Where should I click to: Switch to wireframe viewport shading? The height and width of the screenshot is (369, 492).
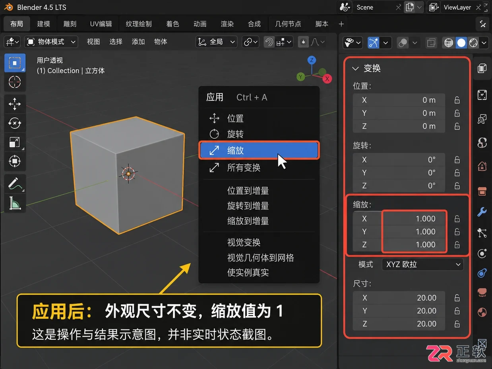click(449, 43)
